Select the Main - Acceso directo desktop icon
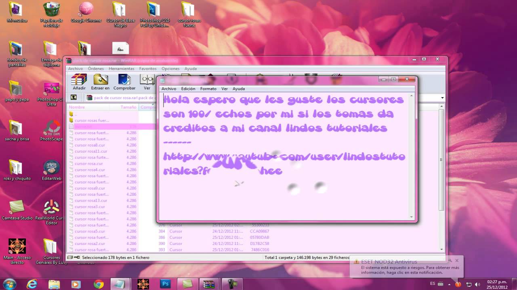517x290 pixels. point(17,252)
